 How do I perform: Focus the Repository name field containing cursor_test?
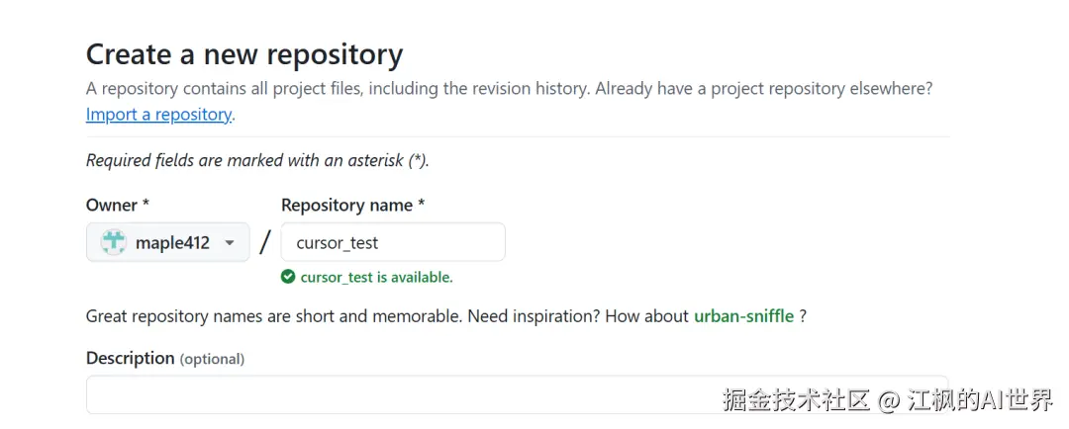coord(393,242)
